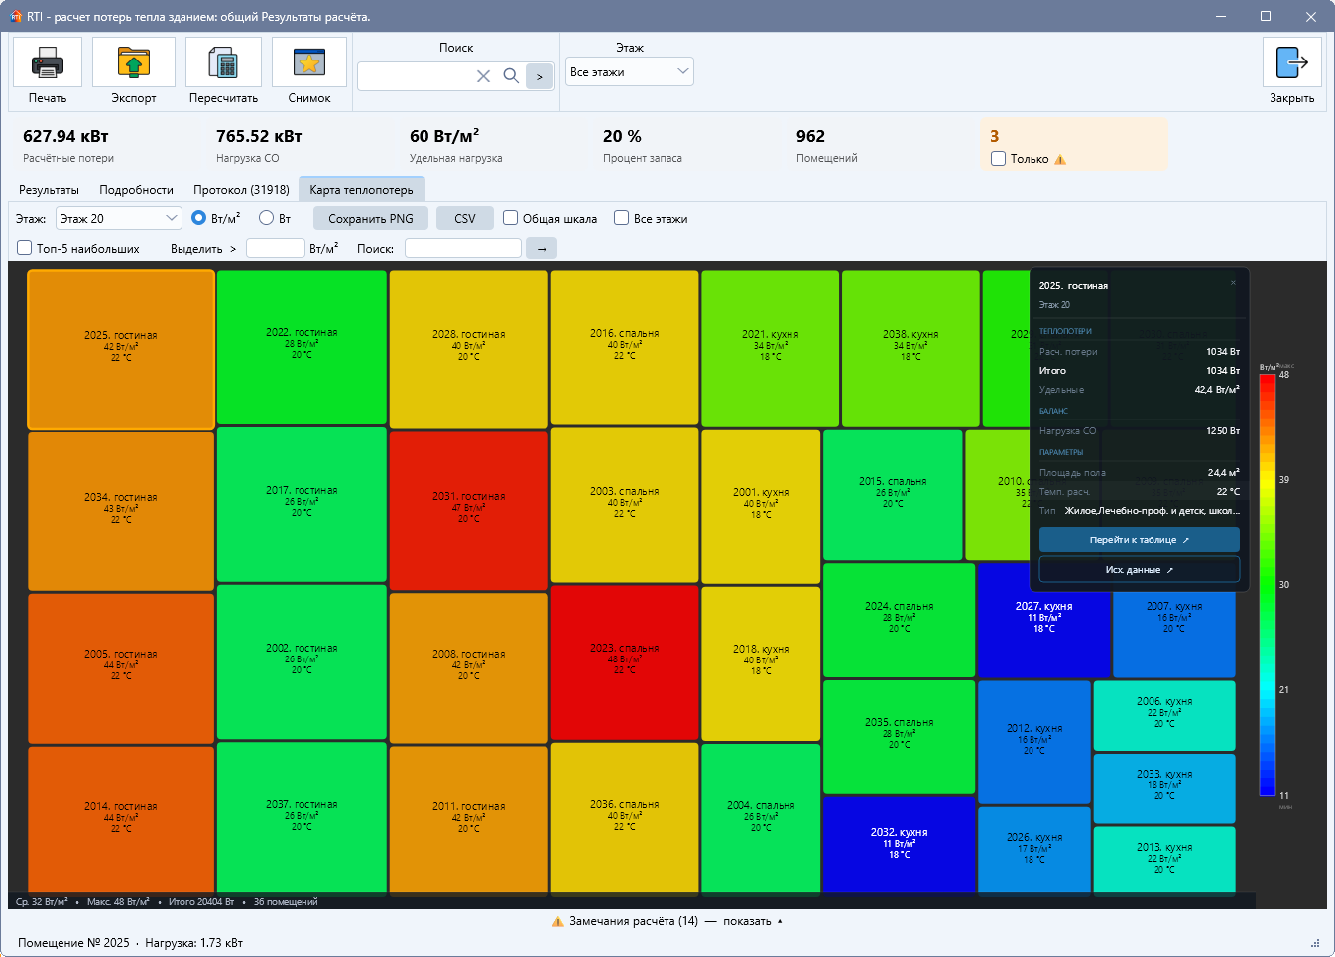
Task: Select room tile 2006. кухня
Action: coord(1164,715)
